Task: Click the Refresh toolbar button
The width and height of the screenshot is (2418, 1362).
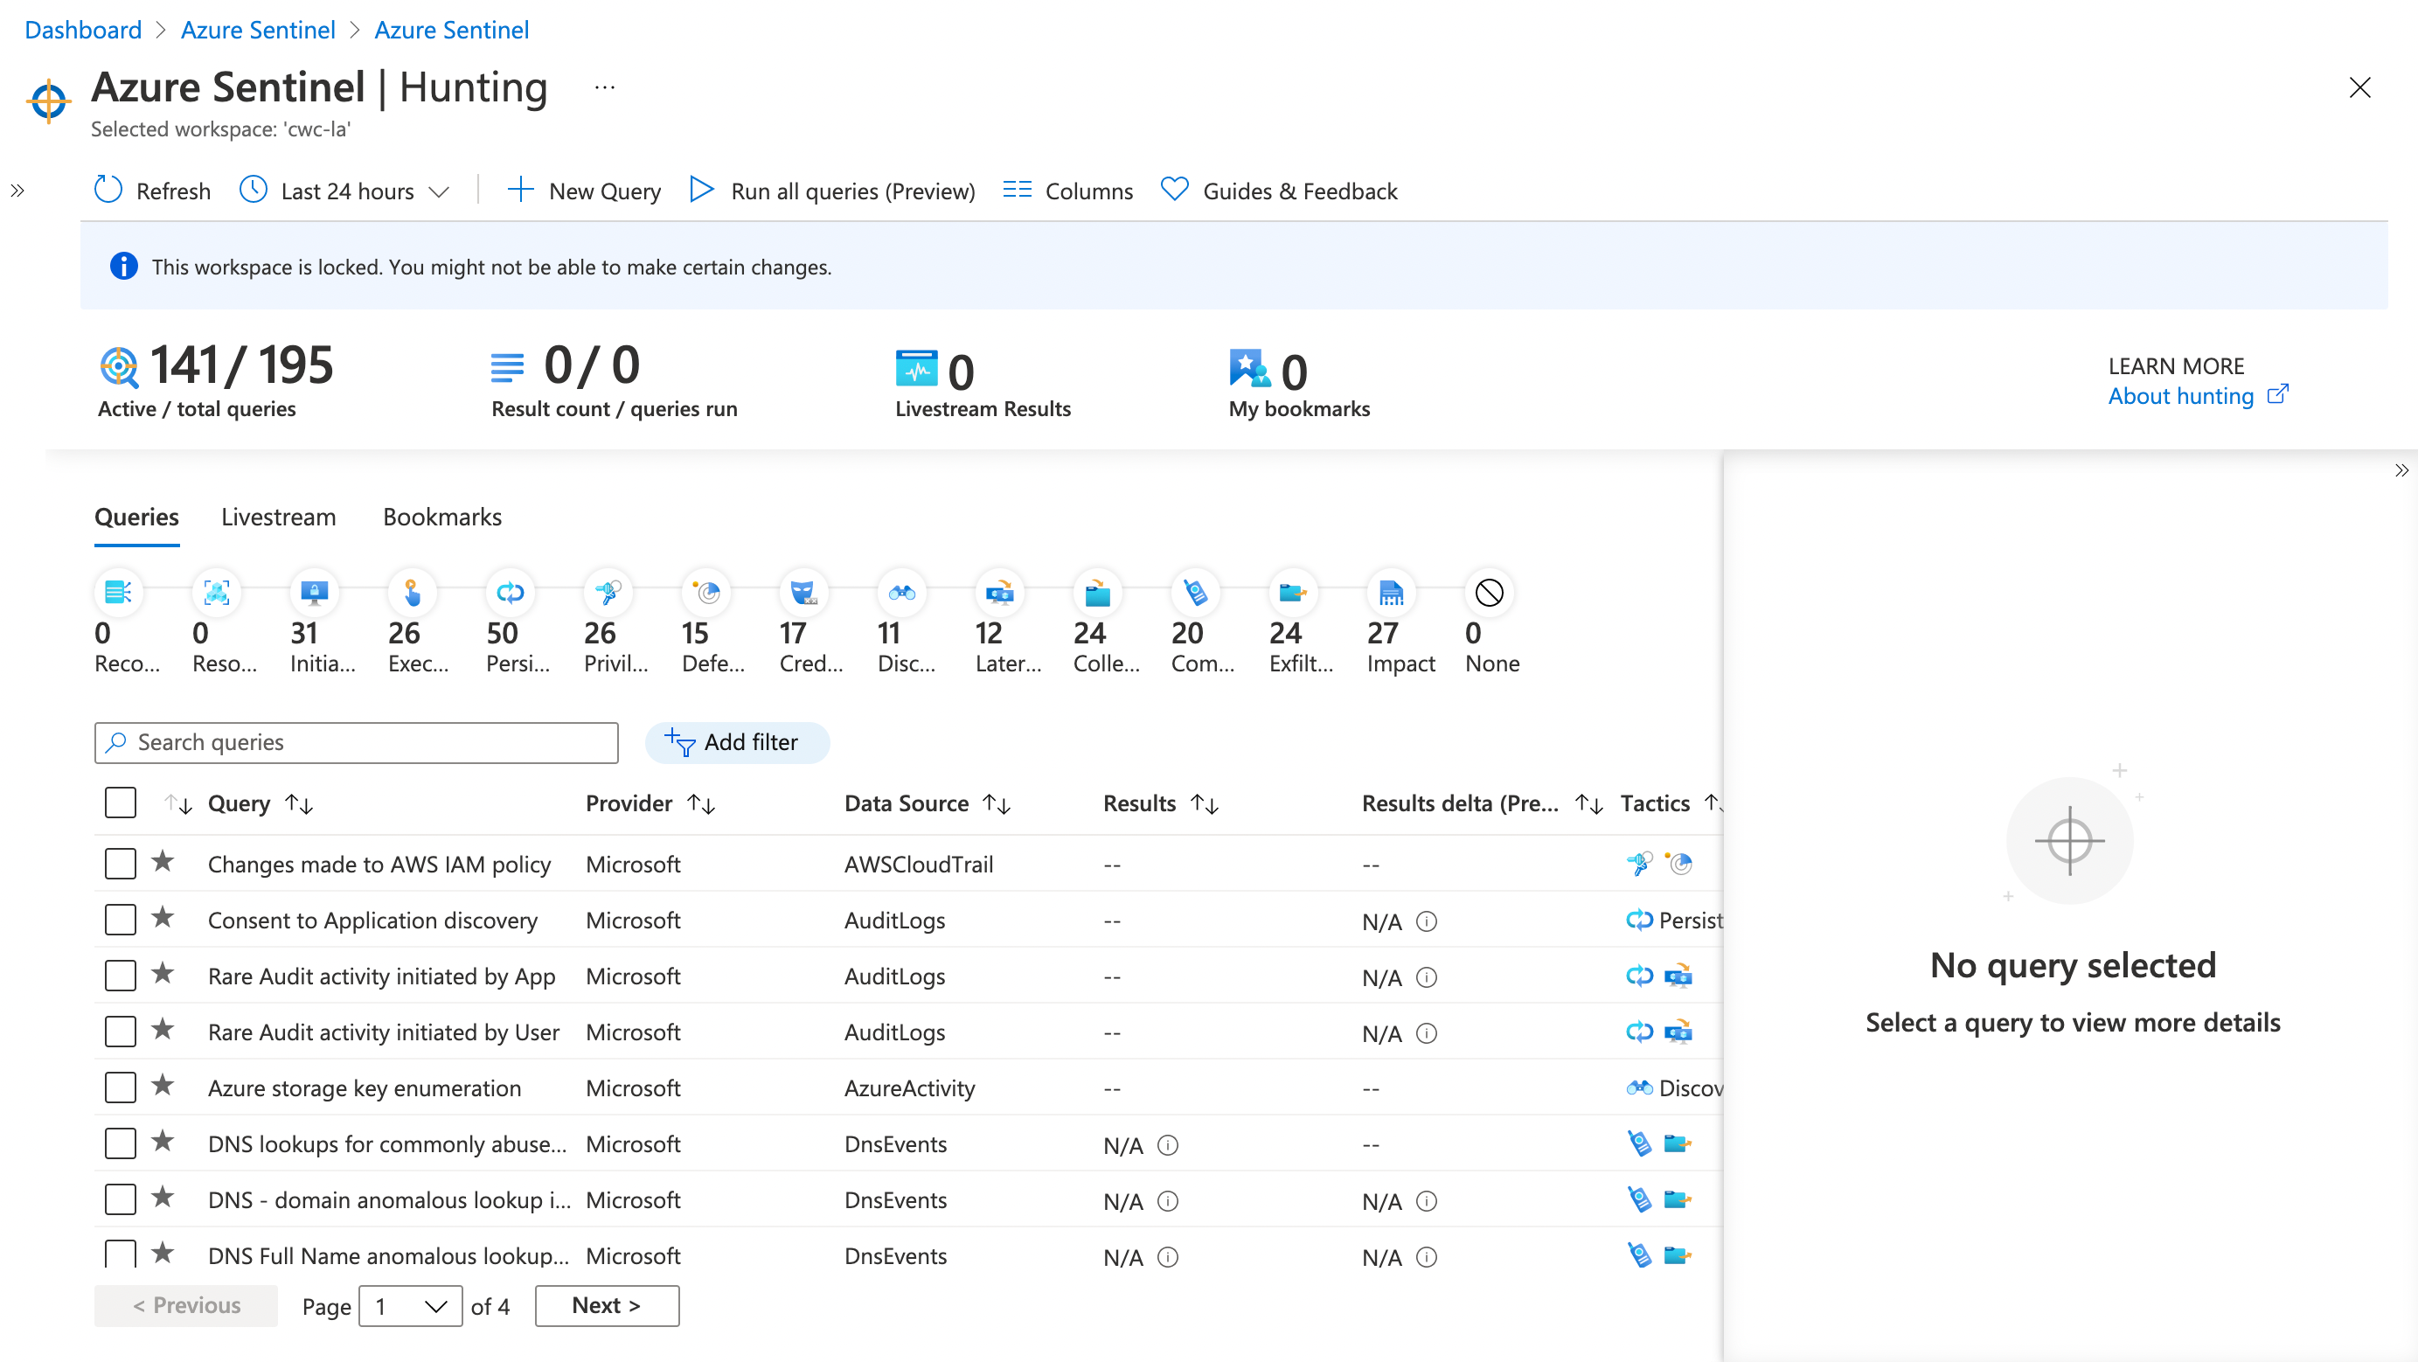Action: coord(153,191)
